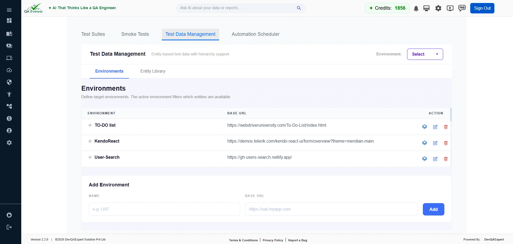Viewport: 513px width, 244px height.
Task: Open the FAQ chat icon
Action: (462, 8)
